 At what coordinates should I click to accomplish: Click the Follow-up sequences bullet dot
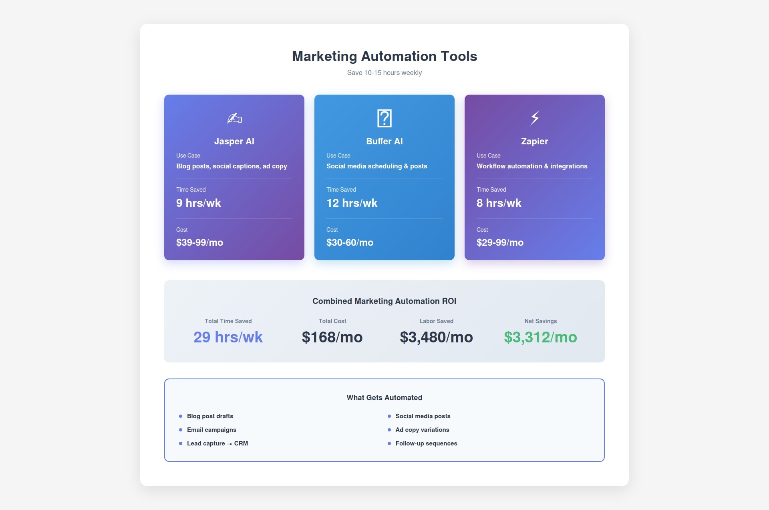click(x=389, y=443)
